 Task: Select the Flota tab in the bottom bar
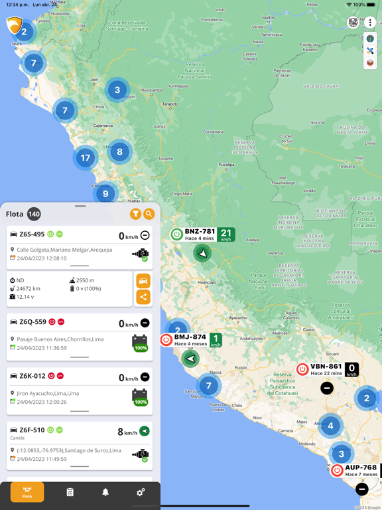point(27,492)
